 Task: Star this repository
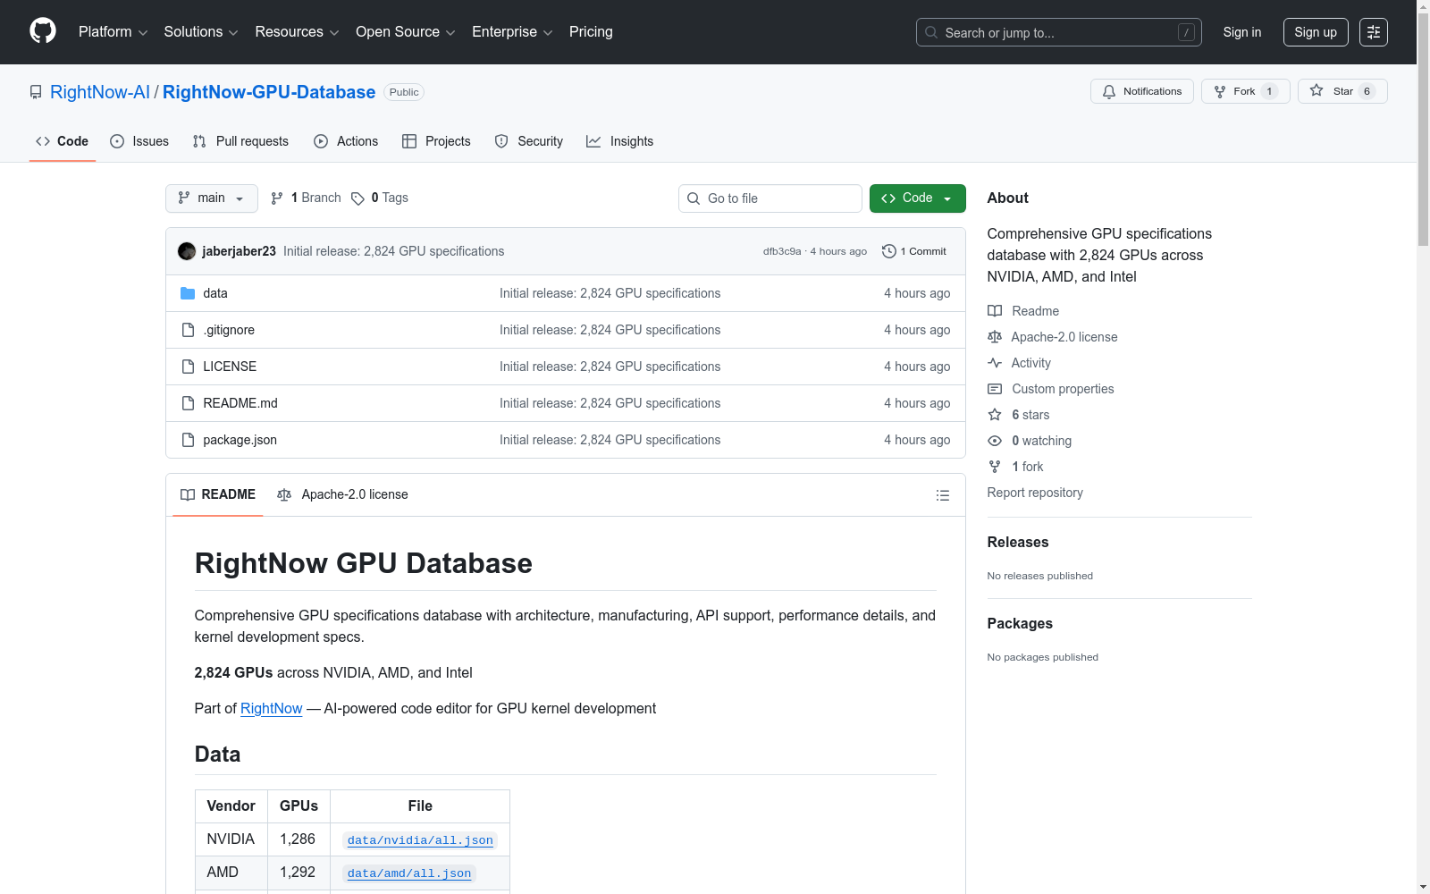pyautogui.click(x=1342, y=91)
